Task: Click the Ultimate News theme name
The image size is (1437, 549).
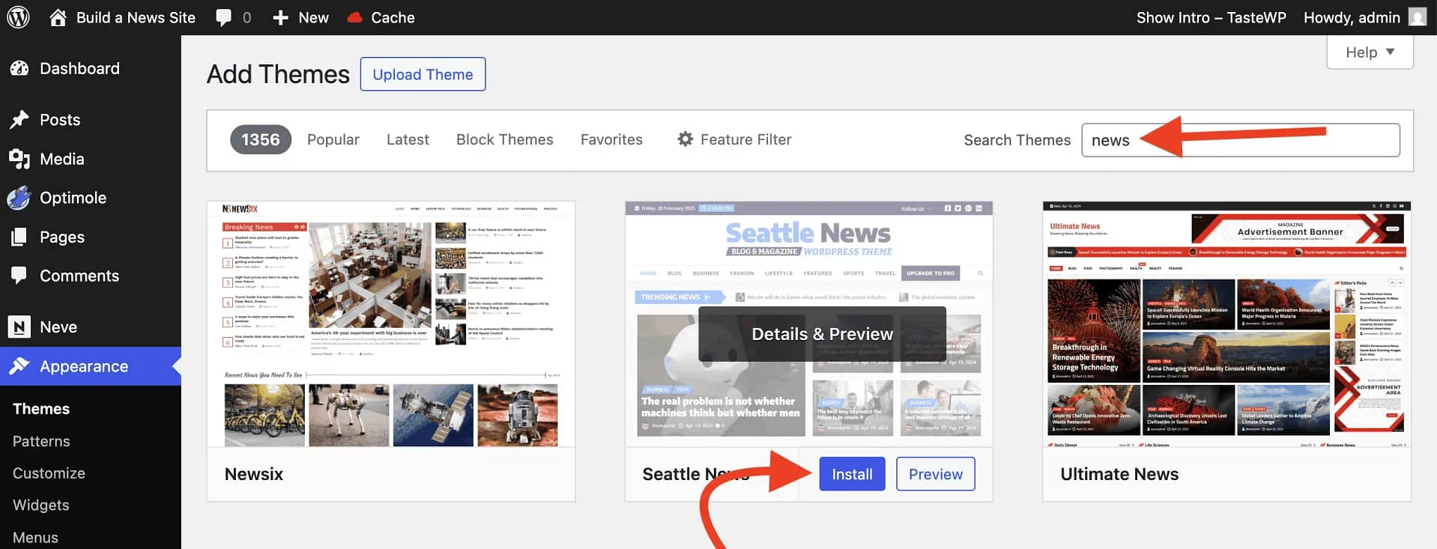Action: pos(1119,474)
